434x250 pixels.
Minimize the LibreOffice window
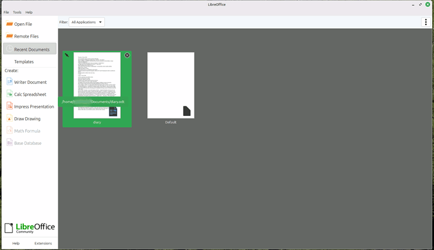coord(413,4)
